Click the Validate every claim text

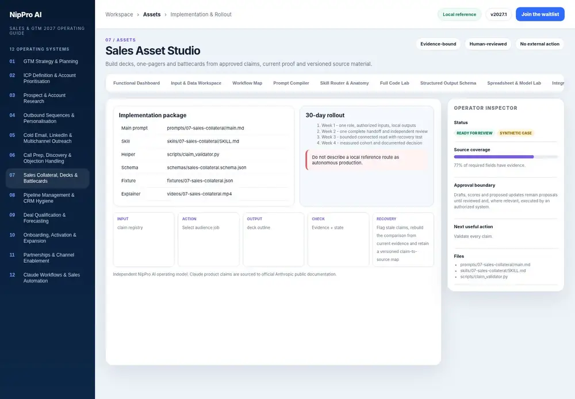pos(473,236)
